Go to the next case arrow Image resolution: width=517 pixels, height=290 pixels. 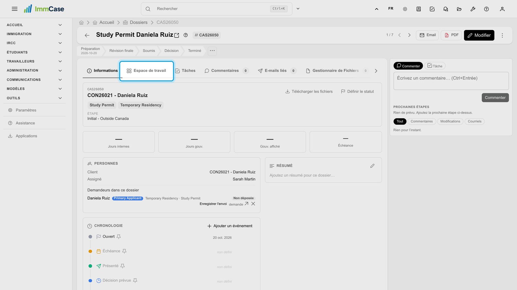coord(409,35)
